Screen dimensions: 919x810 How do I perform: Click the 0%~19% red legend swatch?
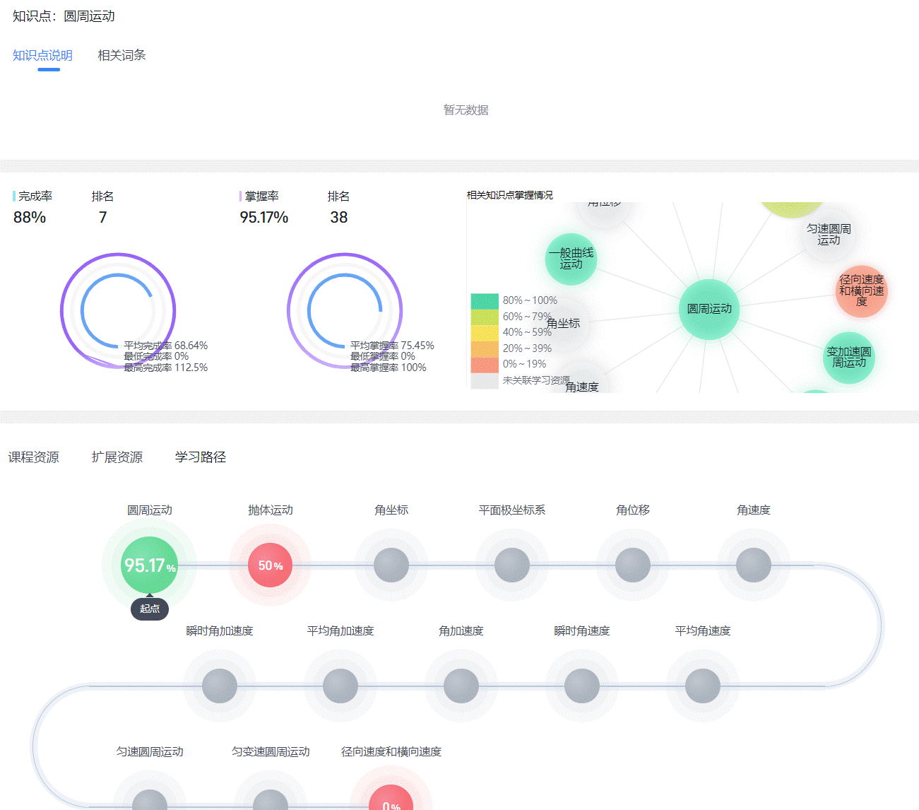click(x=485, y=365)
